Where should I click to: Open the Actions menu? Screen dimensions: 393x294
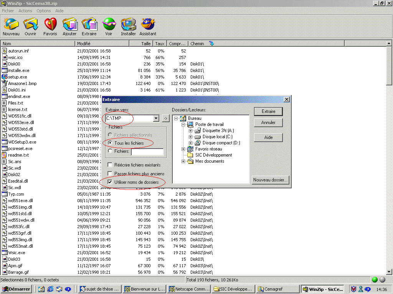click(x=25, y=11)
